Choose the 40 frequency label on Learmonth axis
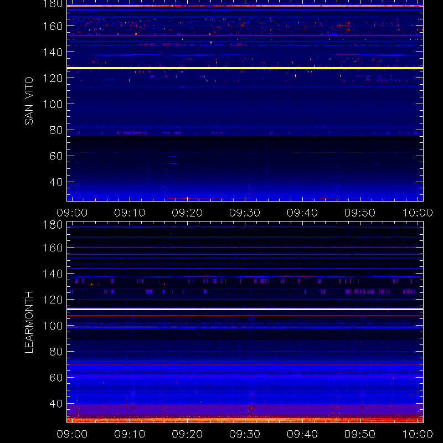 tap(56, 404)
